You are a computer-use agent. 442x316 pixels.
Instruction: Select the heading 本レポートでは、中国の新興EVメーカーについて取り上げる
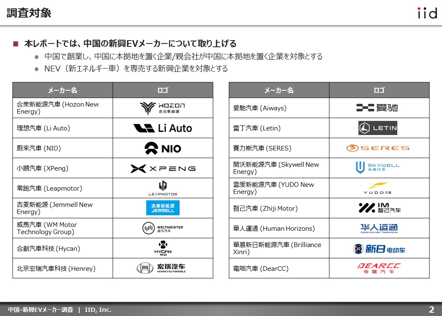(130, 44)
